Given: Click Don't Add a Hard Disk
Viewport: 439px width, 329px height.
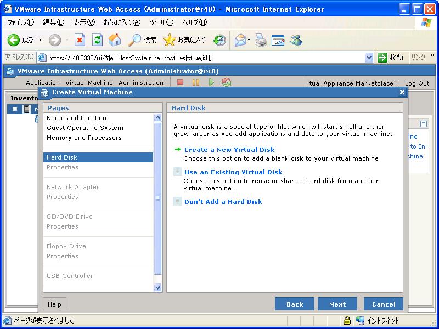Looking at the screenshot, I should click(223, 202).
